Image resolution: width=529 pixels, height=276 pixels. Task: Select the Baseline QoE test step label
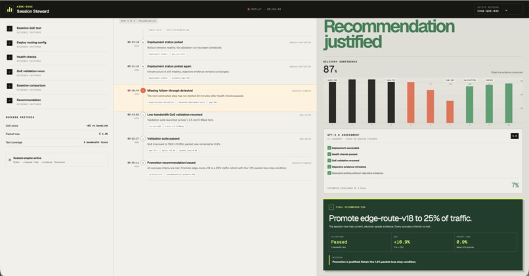29,28
